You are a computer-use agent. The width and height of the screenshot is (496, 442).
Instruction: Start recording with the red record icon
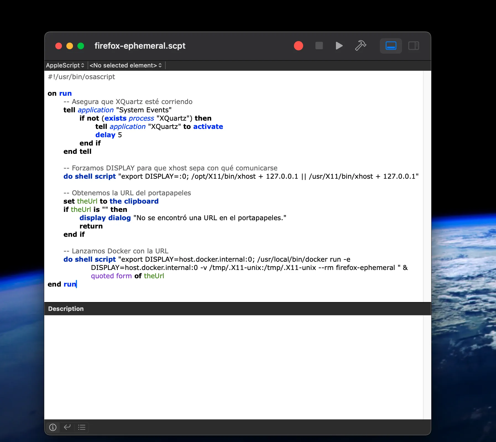tap(298, 46)
